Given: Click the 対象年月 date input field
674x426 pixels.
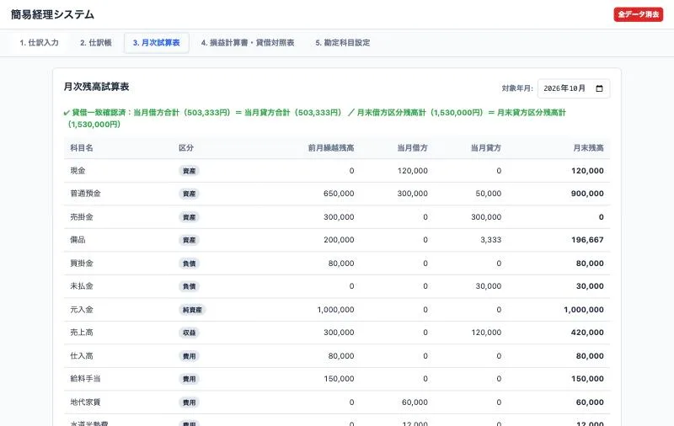Looking at the screenshot, I should tap(574, 88).
